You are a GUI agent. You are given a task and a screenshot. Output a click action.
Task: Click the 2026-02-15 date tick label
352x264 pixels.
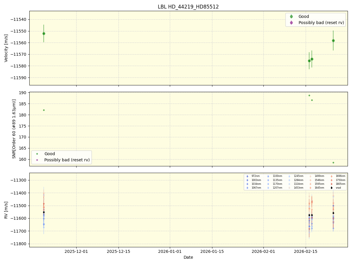pos(306,251)
